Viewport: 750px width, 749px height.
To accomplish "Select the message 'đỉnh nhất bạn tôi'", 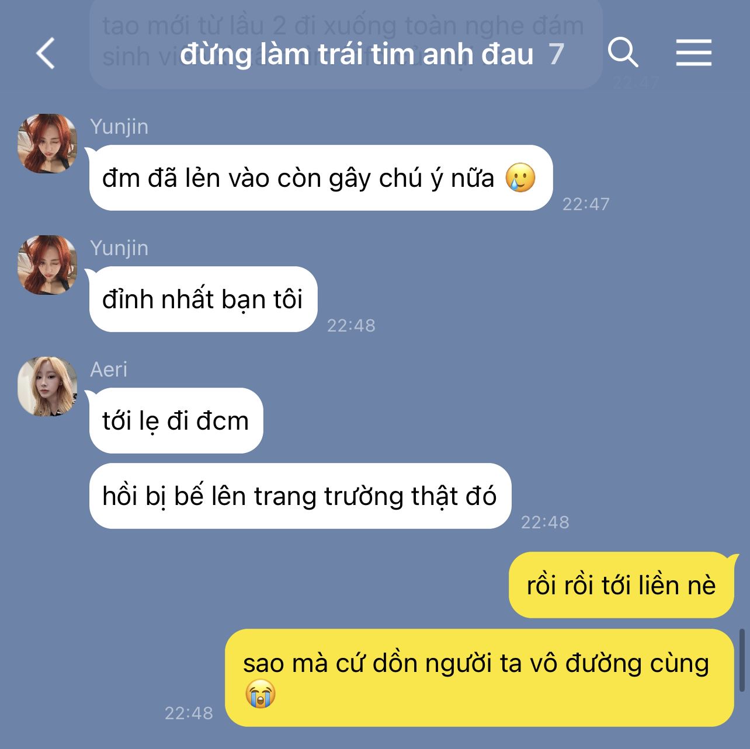I will coord(203,299).
